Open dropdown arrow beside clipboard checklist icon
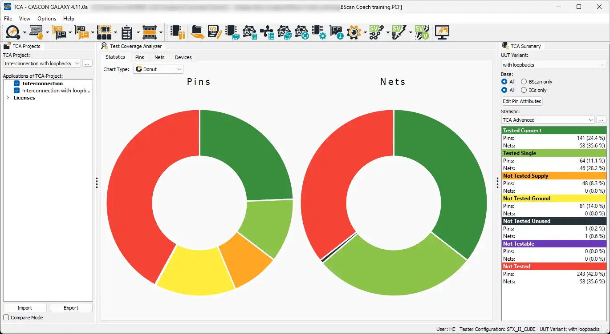This screenshot has width=610, height=334. pos(138,32)
